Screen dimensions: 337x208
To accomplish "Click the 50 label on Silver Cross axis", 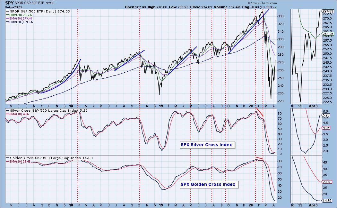I will (x=280, y=129).
